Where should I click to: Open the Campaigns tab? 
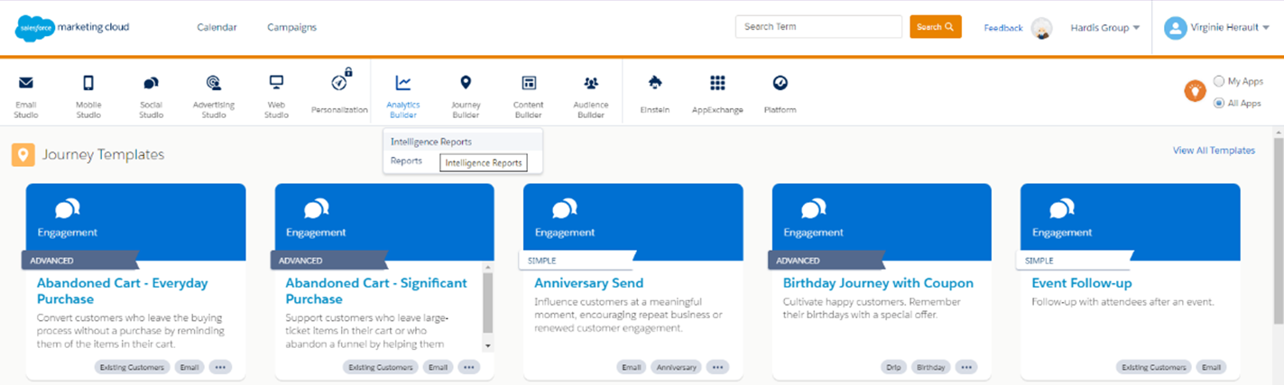pyautogui.click(x=291, y=27)
